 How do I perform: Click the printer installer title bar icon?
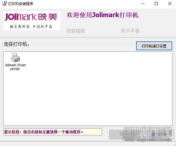click(x=4, y=4)
